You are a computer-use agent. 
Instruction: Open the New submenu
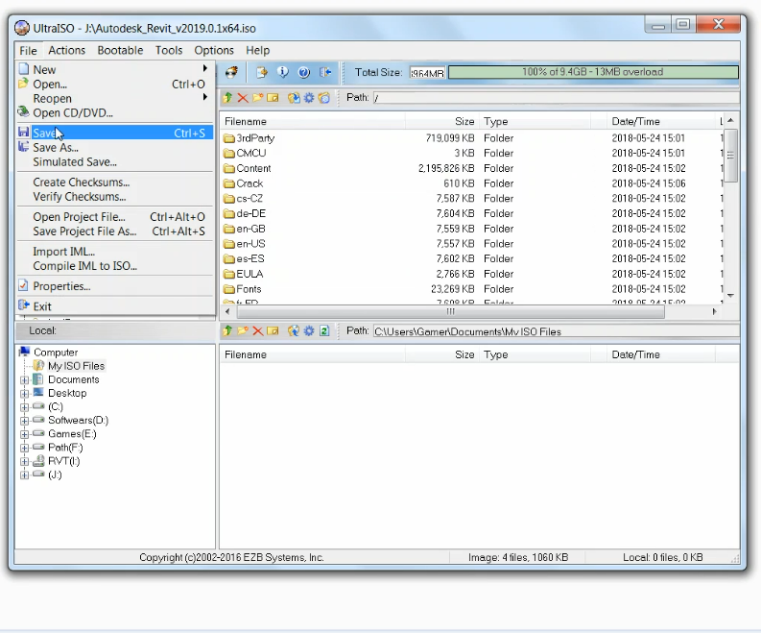pos(115,69)
